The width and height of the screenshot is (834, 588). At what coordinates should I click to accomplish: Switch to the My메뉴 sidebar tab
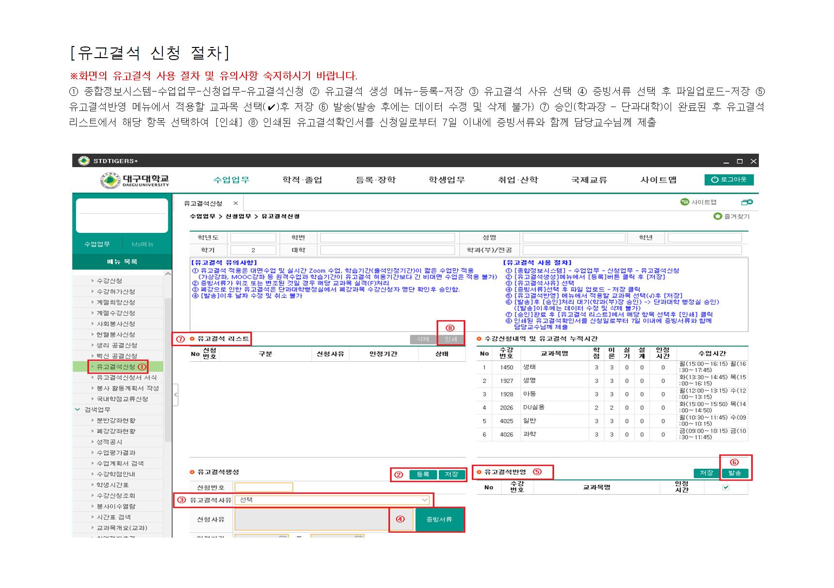(143, 245)
